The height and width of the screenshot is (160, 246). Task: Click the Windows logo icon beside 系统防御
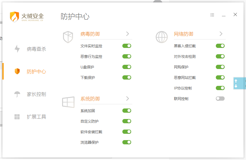click(68, 102)
